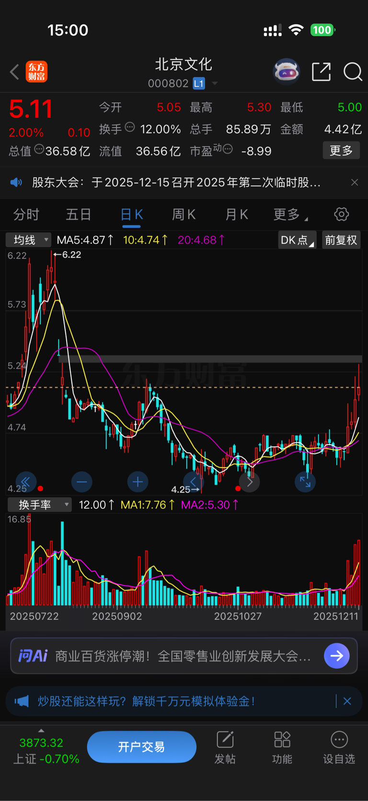Image resolution: width=368 pixels, height=801 pixels.
Task: Expand the 更多 chart period menu
Action: (290, 214)
